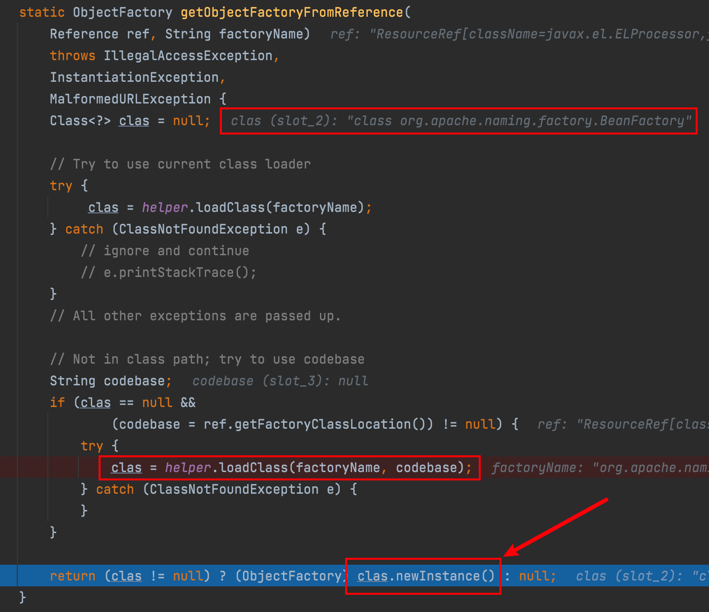This screenshot has width=709, height=612.
Task: Click the inline clas value showing BeanFactory
Action: (461, 121)
